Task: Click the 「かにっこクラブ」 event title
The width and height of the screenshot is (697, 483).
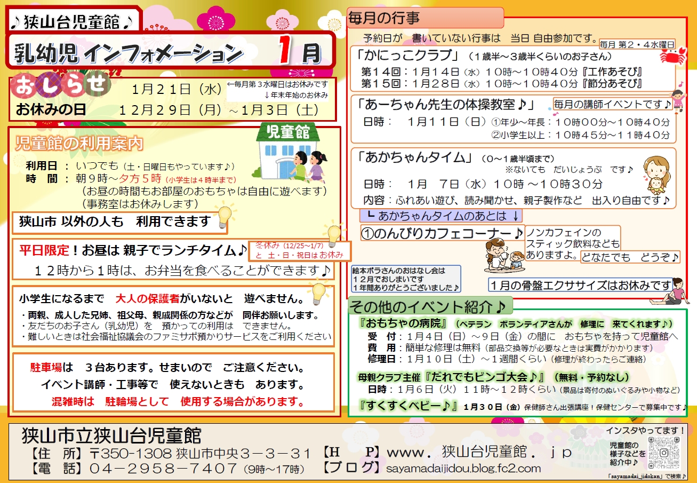Action: click(x=408, y=56)
